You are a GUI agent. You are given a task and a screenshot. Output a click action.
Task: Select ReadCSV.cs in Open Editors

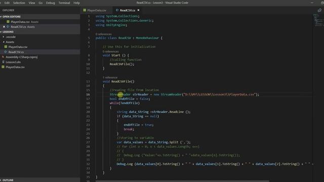pos(18,27)
